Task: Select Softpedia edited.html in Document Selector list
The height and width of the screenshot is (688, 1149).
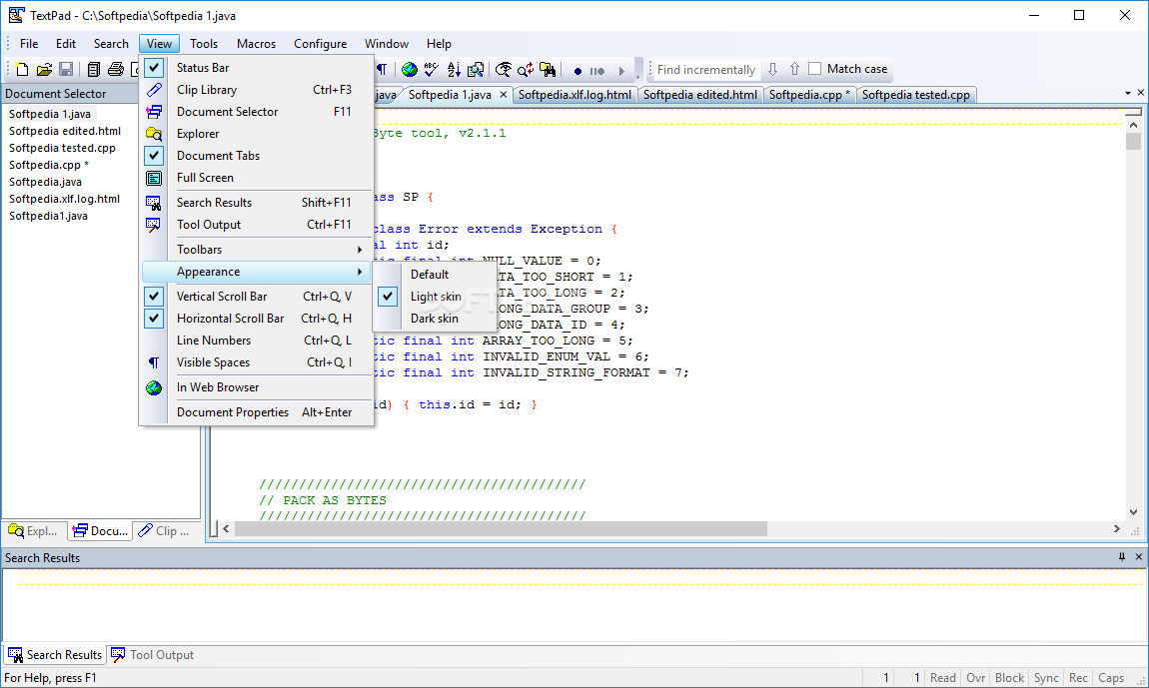Action: [x=65, y=131]
